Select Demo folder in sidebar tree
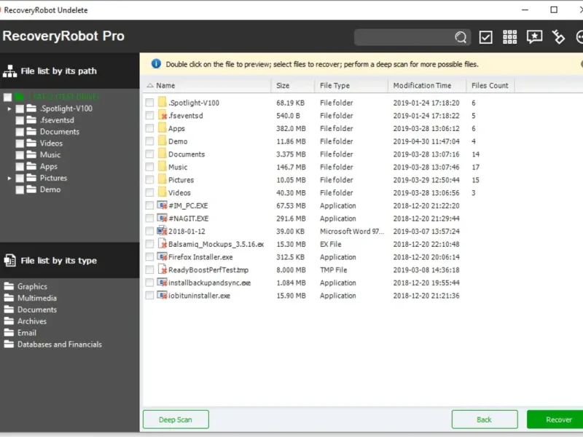583x437 pixels. tap(50, 189)
